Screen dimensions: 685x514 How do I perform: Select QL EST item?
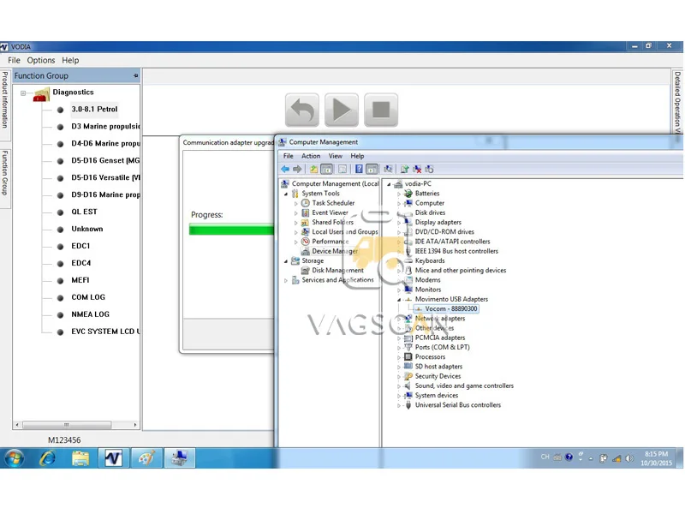pyautogui.click(x=84, y=212)
